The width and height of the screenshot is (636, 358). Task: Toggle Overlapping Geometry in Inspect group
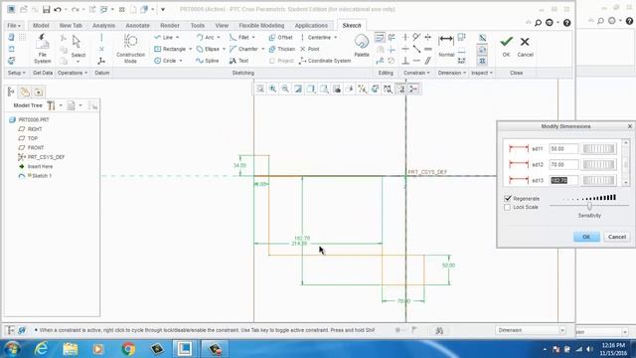(482, 38)
